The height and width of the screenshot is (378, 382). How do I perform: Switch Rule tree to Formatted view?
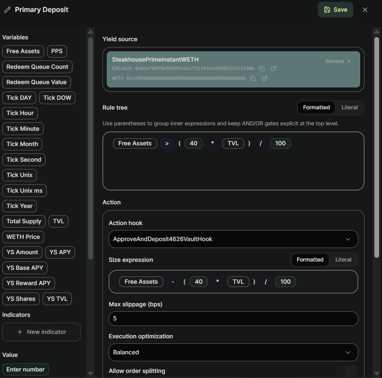[x=316, y=107]
